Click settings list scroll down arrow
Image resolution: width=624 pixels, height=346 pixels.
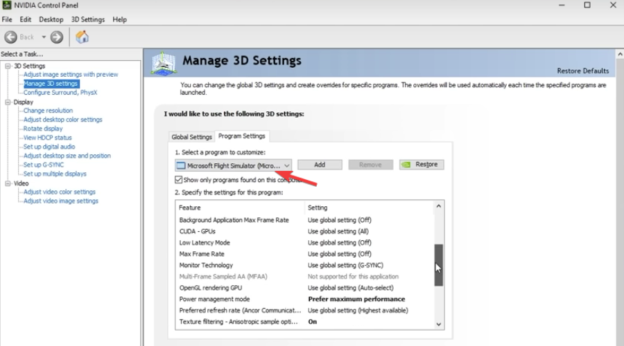439,324
